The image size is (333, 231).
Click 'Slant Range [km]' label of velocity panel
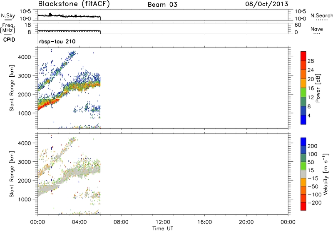12,174
